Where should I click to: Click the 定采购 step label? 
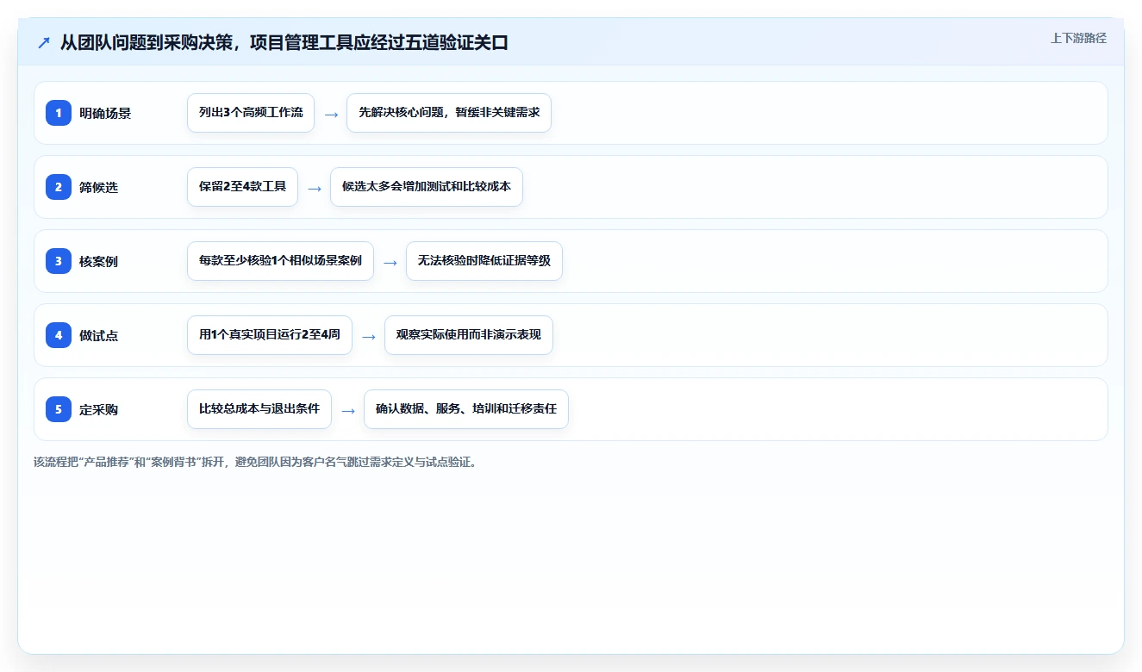click(x=98, y=409)
